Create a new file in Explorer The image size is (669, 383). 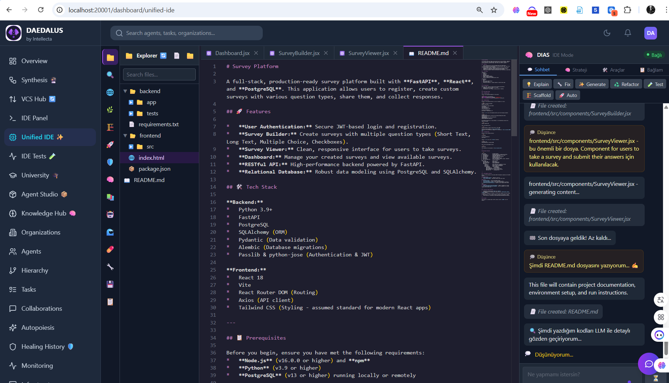pos(177,55)
